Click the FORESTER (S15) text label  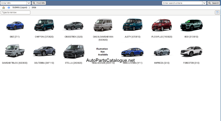tap(191, 63)
